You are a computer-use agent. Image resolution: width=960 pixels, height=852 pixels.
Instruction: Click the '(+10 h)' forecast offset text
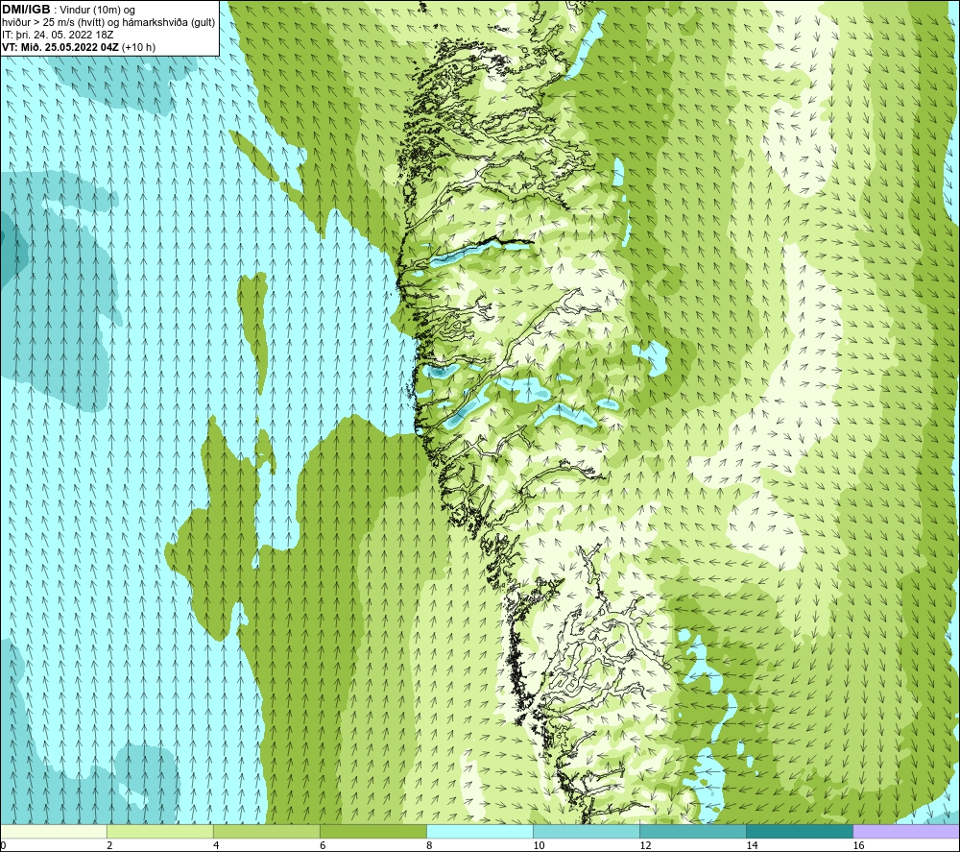point(138,47)
